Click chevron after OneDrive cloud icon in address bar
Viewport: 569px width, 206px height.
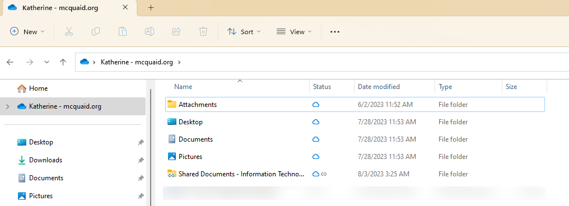94,62
